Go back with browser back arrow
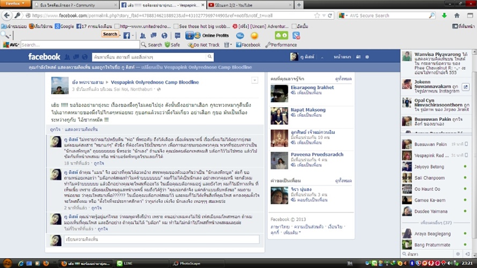The image size is (477, 268). point(6,15)
